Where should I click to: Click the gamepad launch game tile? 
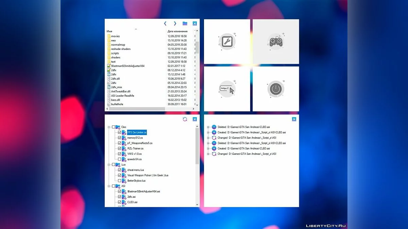276,42
